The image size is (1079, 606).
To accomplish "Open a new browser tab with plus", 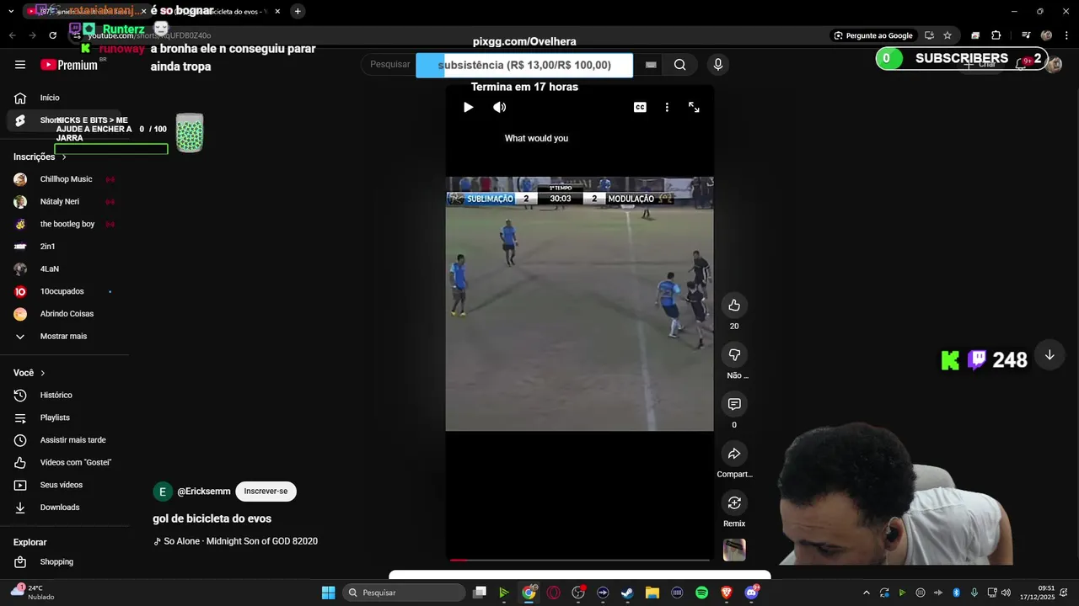I will [x=298, y=11].
